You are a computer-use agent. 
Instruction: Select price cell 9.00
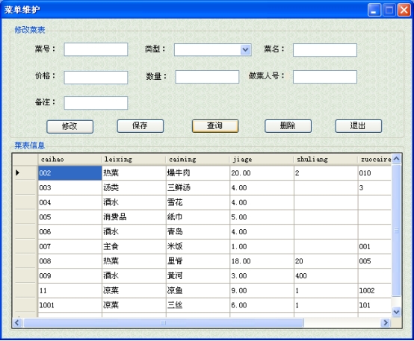pyautogui.click(x=262, y=290)
